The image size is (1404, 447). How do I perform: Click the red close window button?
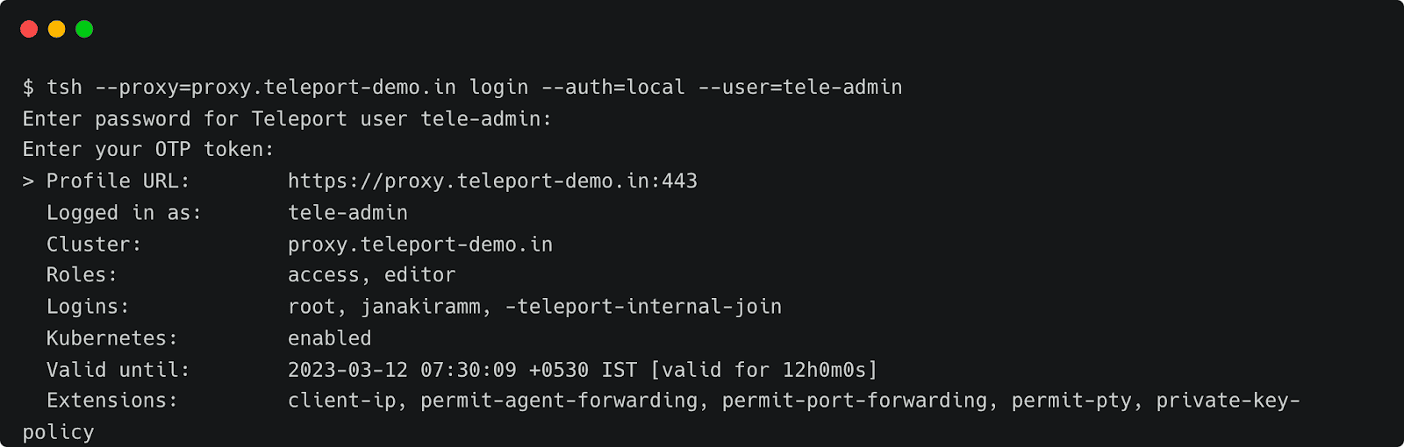click(x=29, y=29)
